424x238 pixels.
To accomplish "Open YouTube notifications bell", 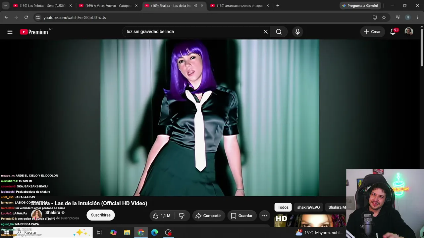I will point(393,32).
